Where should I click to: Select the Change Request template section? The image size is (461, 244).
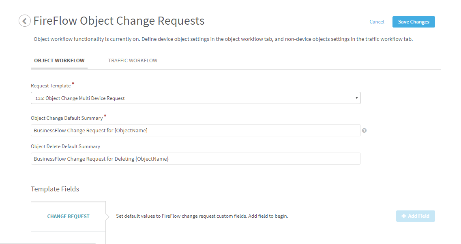point(68,216)
